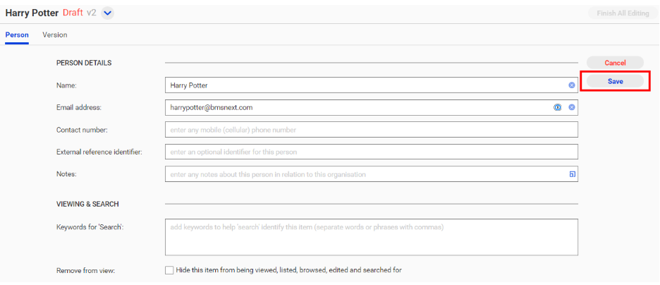Select the Contact number input field
This screenshot has height=285, width=660.
click(x=372, y=130)
